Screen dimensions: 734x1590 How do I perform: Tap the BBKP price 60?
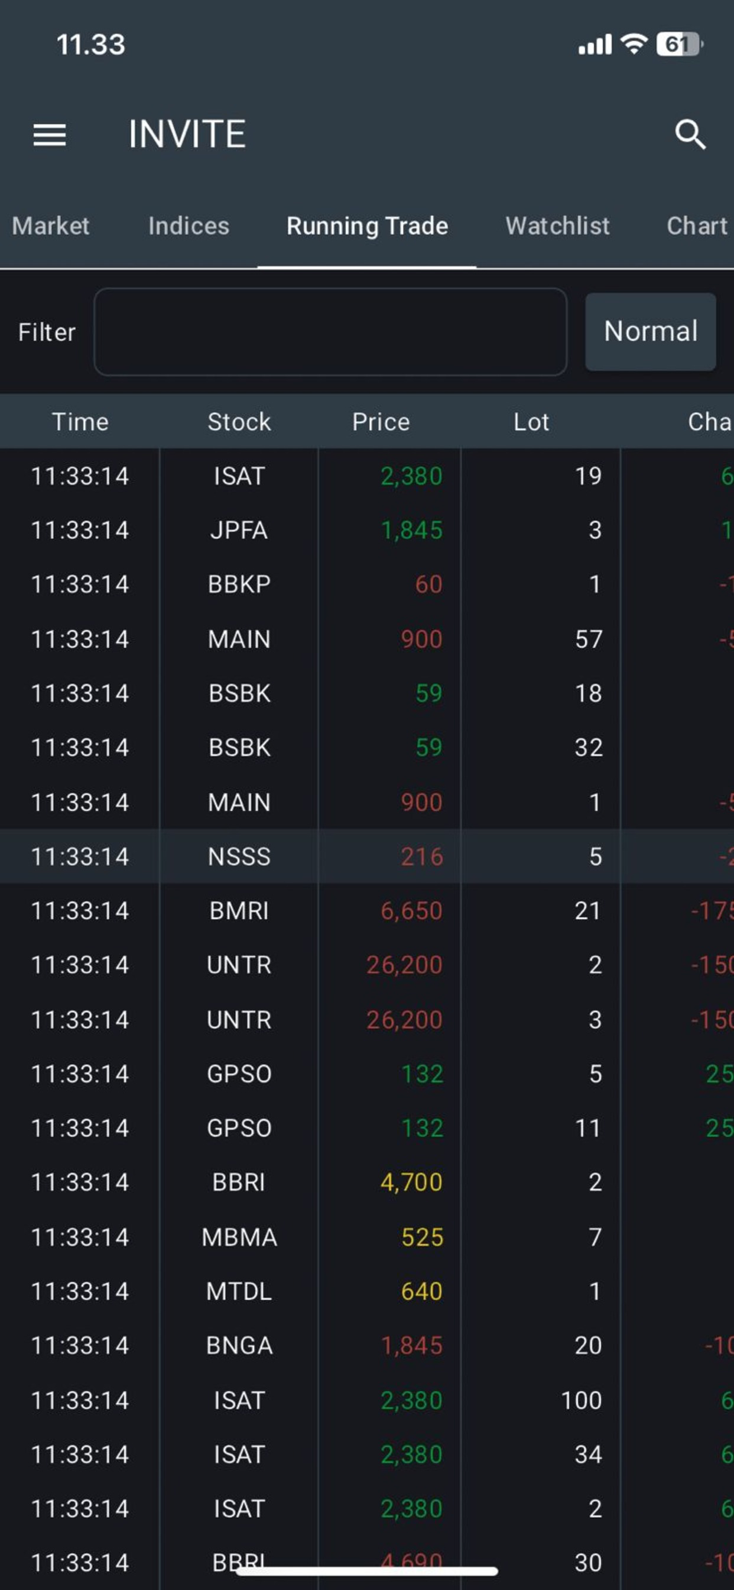pos(428,584)
